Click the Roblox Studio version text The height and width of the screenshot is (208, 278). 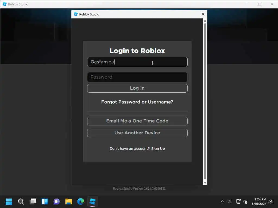pos(139,188)
